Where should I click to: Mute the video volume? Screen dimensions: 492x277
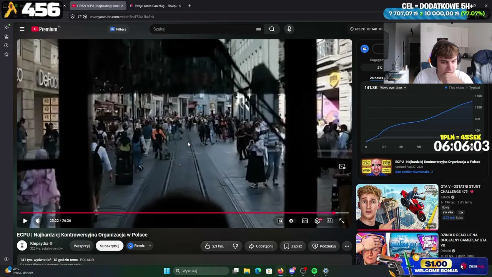pos(38,221)
